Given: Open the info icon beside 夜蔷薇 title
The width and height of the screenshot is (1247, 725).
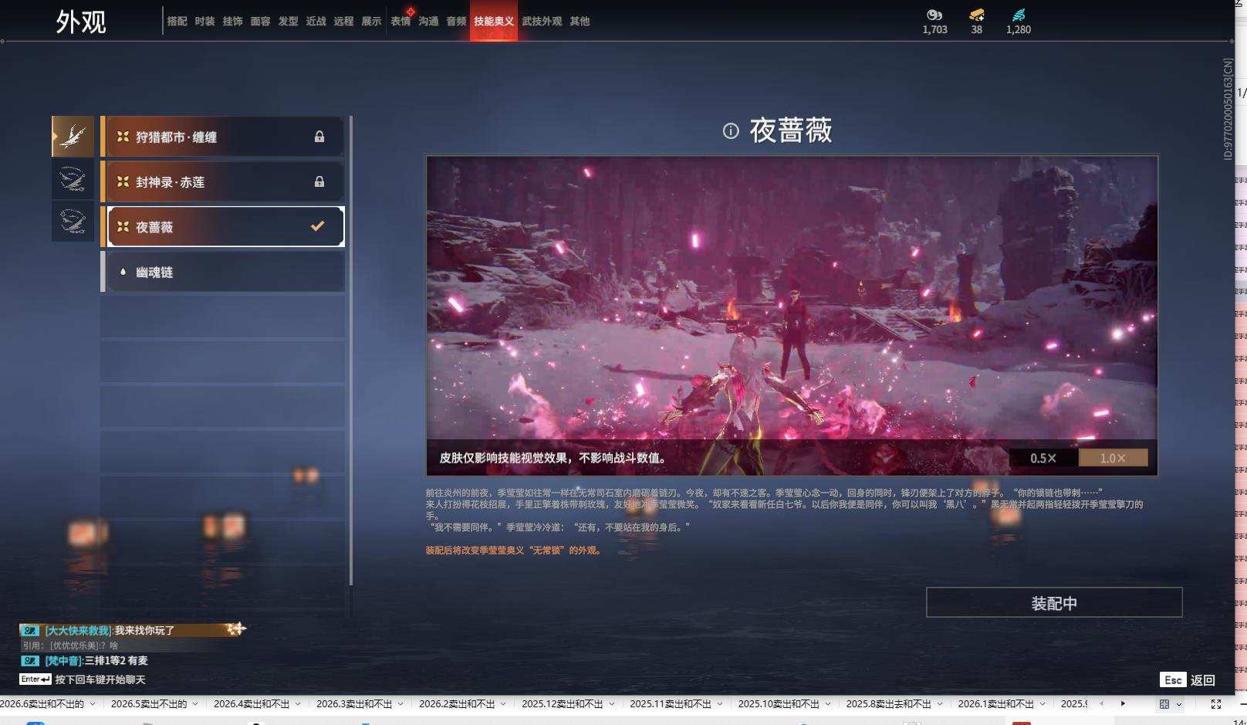Looking at the screenshot, I should click(731, 130).
